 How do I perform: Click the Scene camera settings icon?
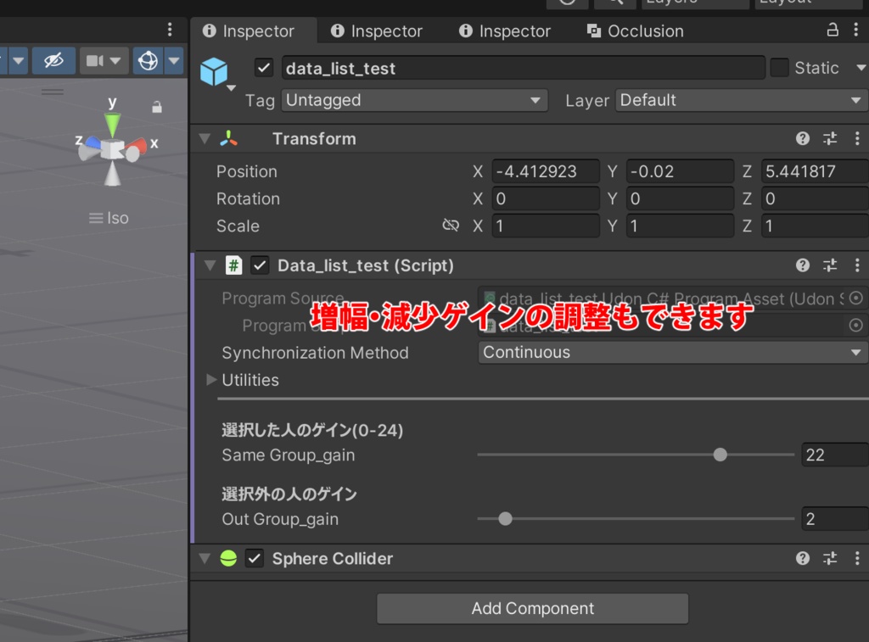click(94, 60)
